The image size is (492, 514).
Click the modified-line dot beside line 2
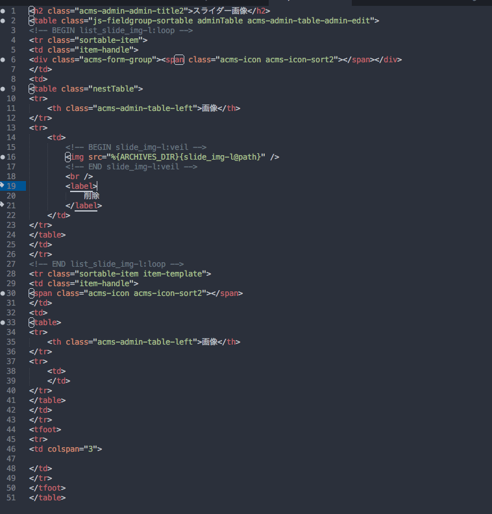click(x=3, y=21)
